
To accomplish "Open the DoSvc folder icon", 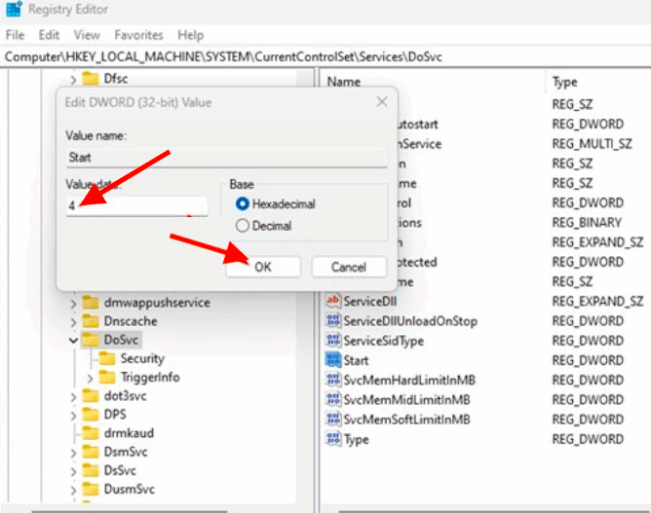I will (x=91, y=340).
